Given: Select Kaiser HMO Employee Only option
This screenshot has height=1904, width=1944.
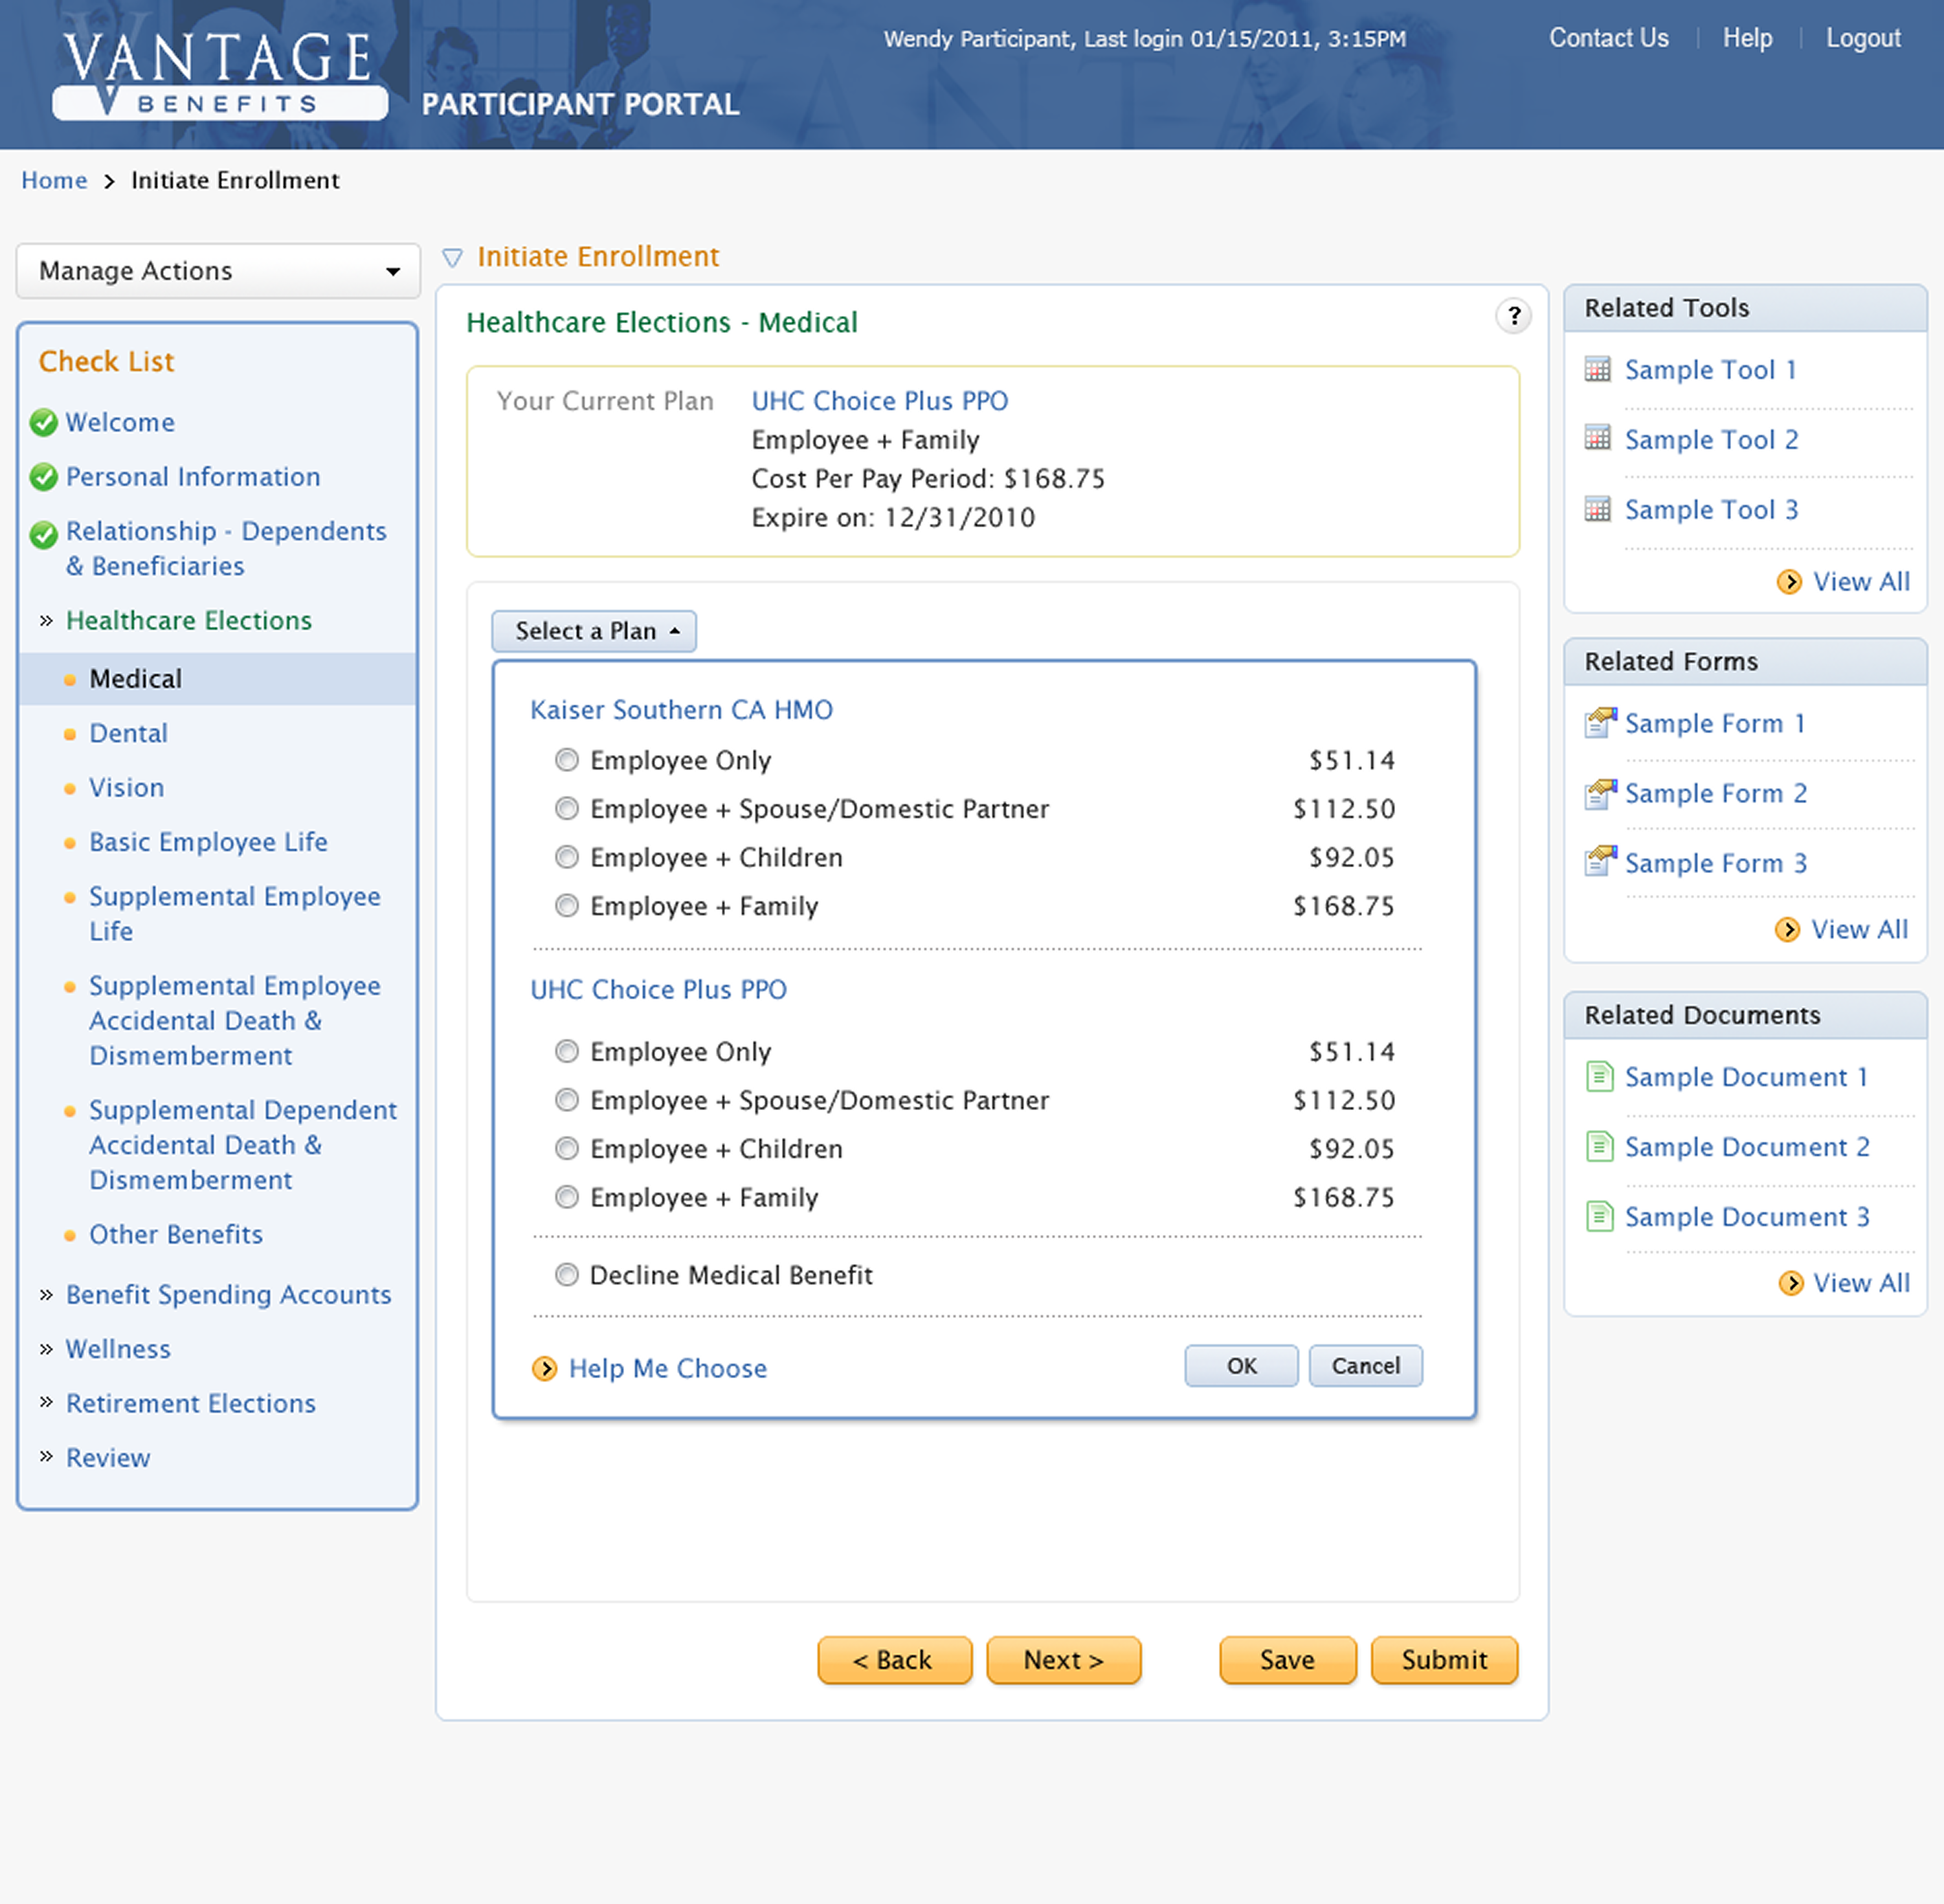Looking at the screenshot, I should point(566,760).
